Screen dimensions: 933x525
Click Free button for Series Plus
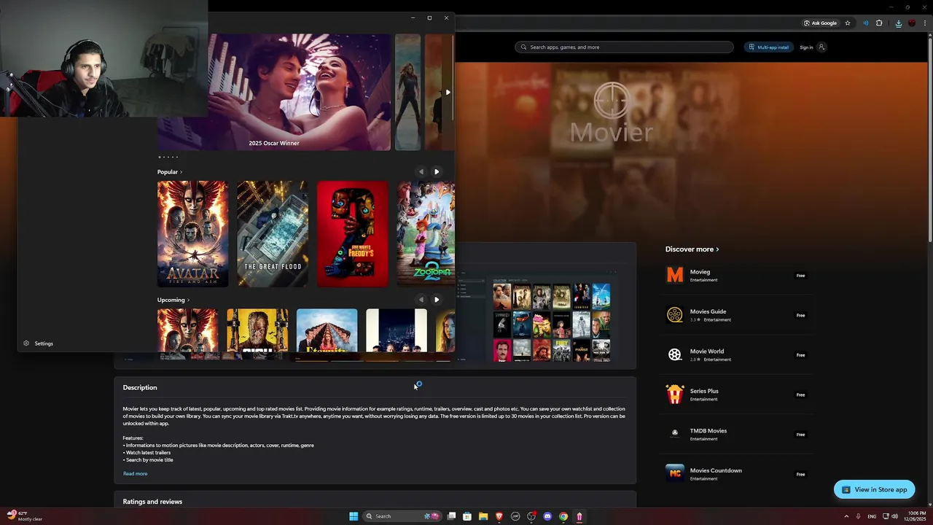click(x=800, y=395)
